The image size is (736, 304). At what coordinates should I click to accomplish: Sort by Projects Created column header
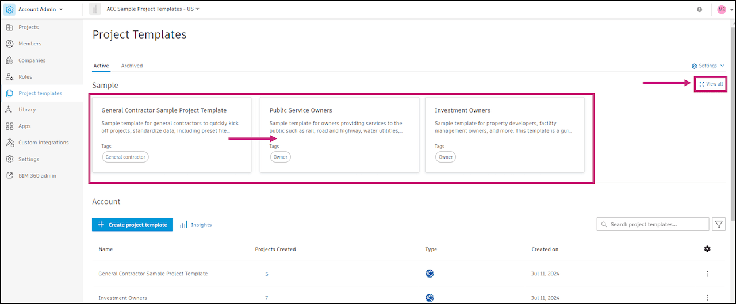click(275, 249)
